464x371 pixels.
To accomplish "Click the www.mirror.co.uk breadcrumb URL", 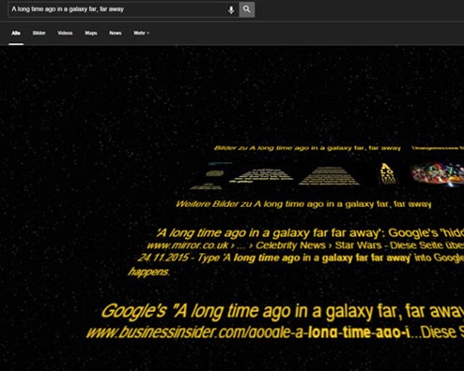I will (x=188, y=245).
